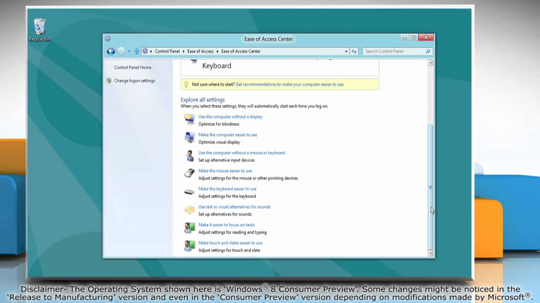540x303 pixels.
Task: Click the icon beside reading and typing settings
Action: tap(189, 228)
